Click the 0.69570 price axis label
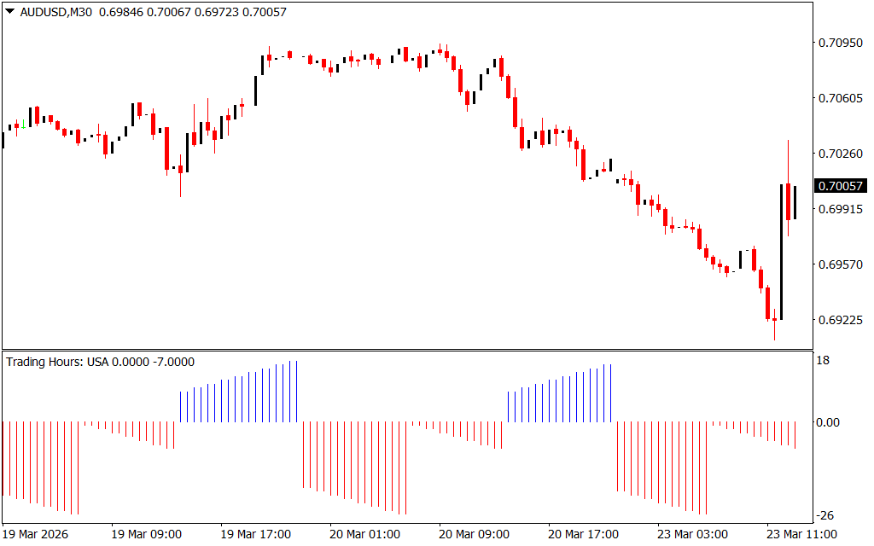Viewport: 874px width, 546px height. click(840, 264)
